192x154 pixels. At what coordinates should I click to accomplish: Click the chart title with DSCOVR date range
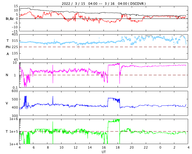104,4
